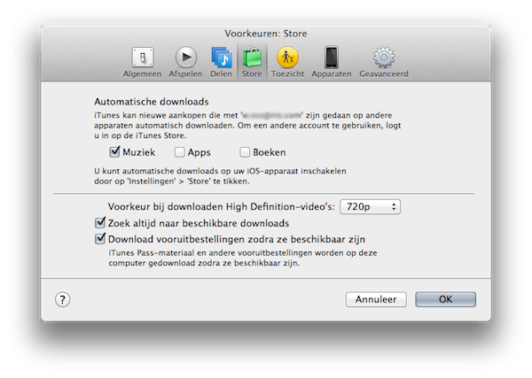Enable the Apps automatic downloads checkbox
The height and width of the screenshot is (378, 532).
179,152
